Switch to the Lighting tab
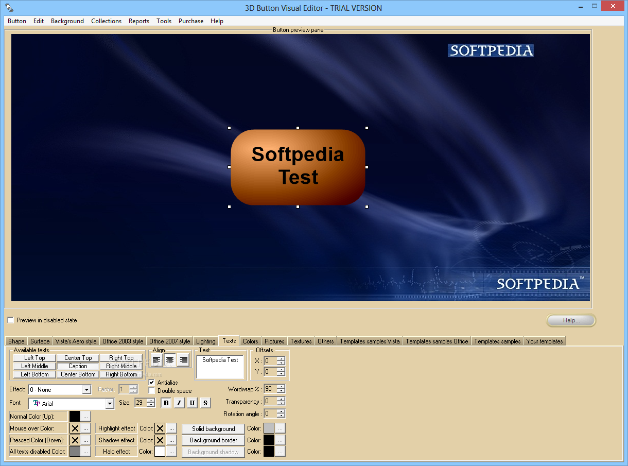Viewport: 628px width, 466px height. click(206, 341)
